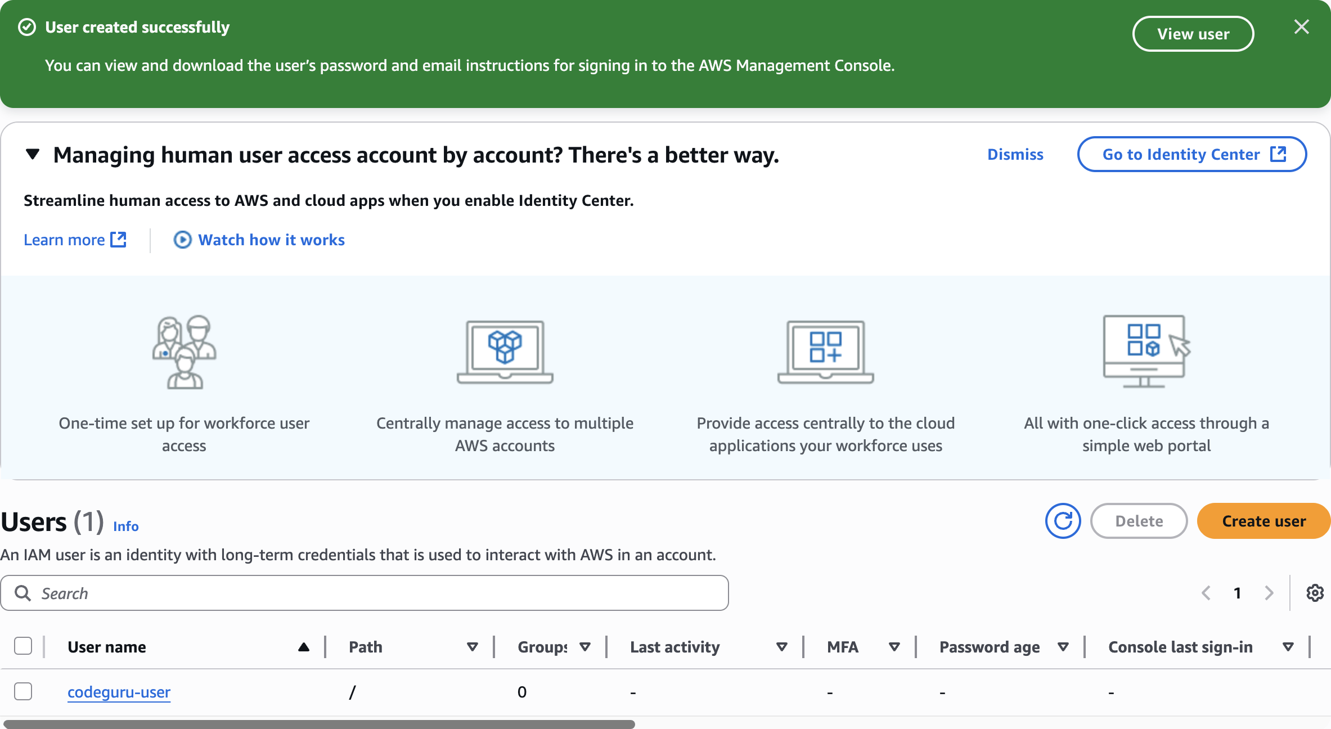Go to previous page arrow in pagination
The width and height of the screenshot is (1331, 729).
[x=1206, y=593]
